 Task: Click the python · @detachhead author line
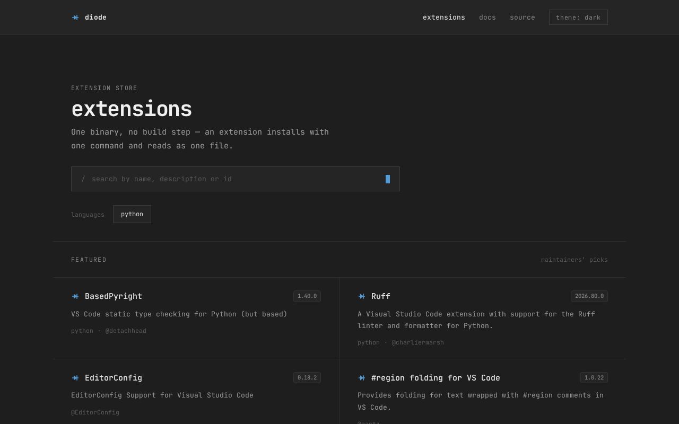(x=109, y=331)
